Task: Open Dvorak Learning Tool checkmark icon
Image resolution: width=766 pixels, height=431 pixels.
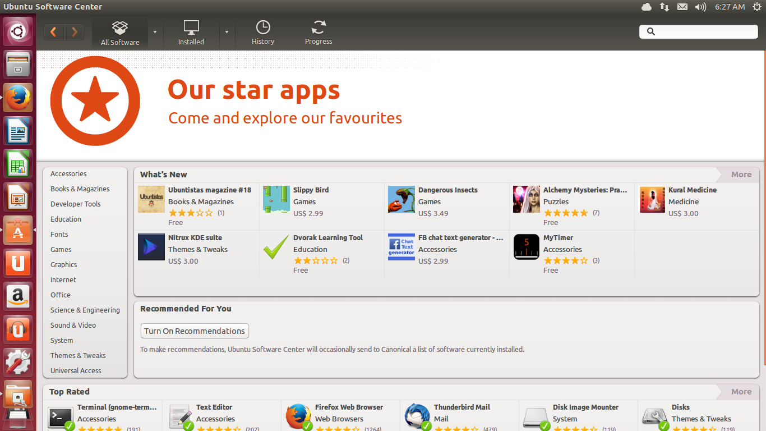Action: pyautogui.click(x=276, y=247)
